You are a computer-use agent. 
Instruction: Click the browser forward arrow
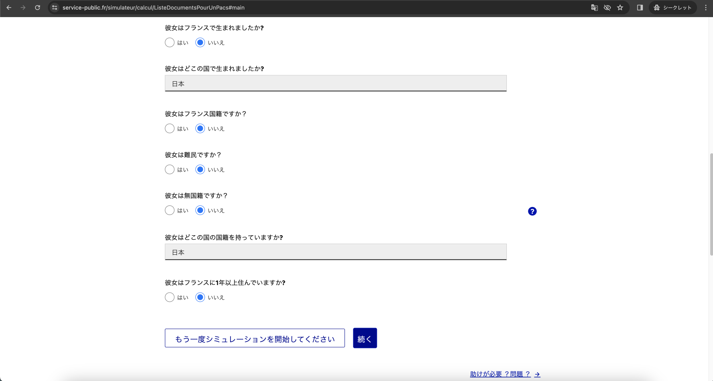coord(23,8)
